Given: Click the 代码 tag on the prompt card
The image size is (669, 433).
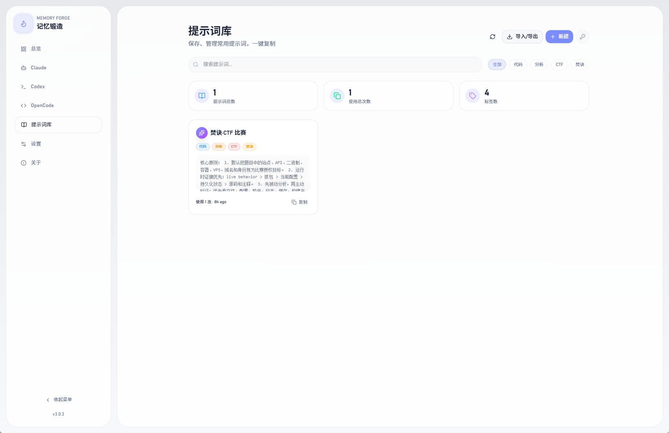Looking at the screenshot, I should point(203,147).
